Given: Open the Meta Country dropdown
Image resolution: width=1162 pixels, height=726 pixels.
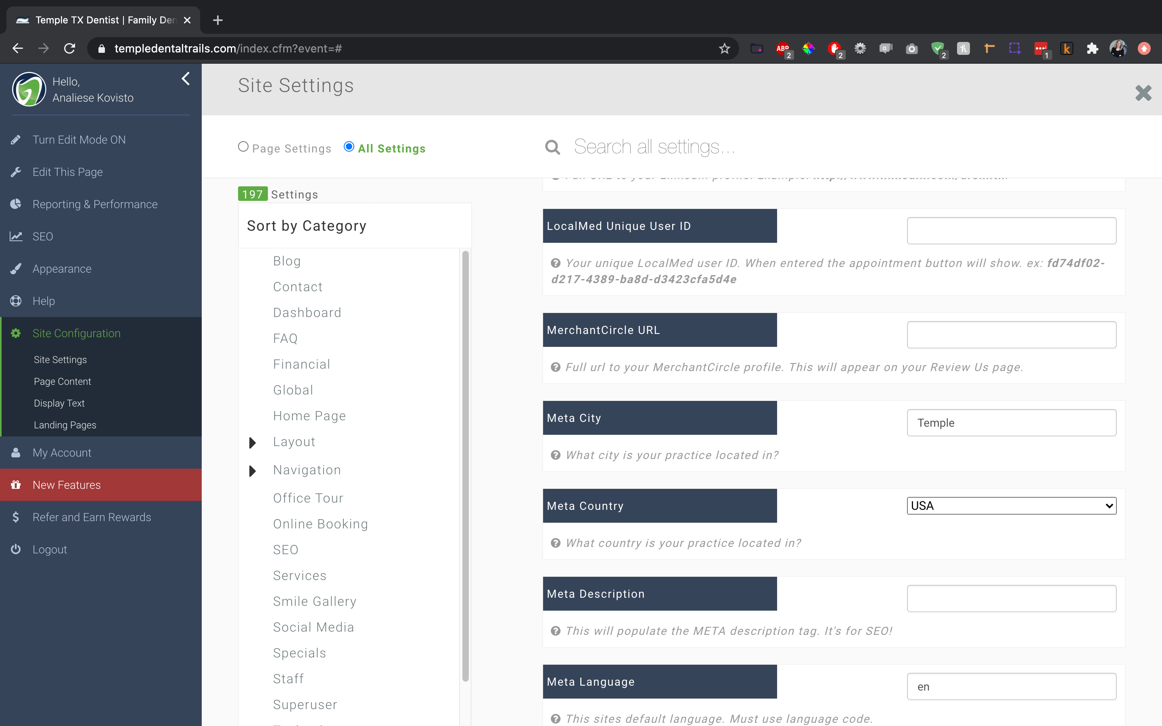Looking at the screenshot, I should click(x=1011, y=506).
